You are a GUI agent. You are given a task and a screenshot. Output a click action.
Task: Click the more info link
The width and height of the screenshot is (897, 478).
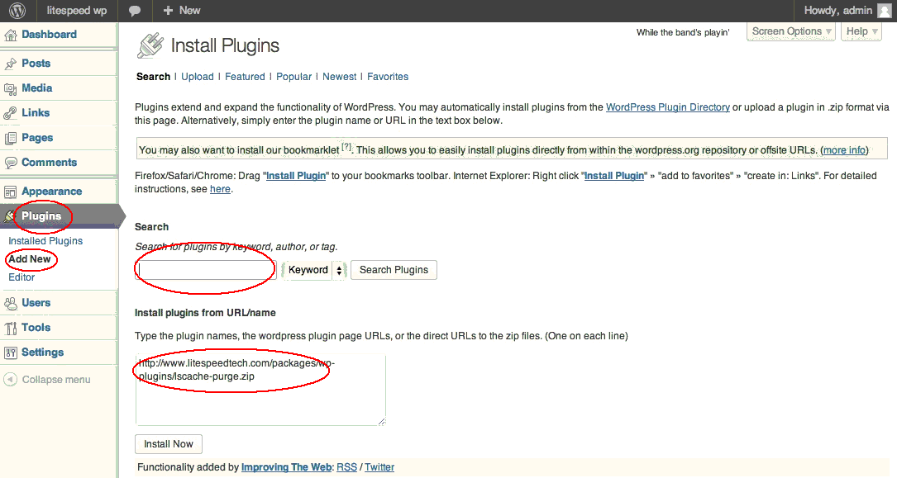(x=844, y=150)
